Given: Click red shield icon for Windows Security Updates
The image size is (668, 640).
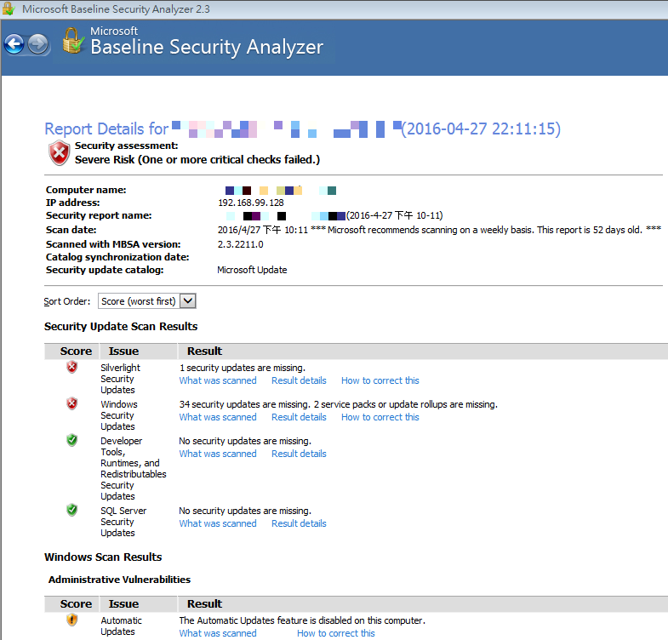Looking at the screenshot, I should (x=72, y=403).
